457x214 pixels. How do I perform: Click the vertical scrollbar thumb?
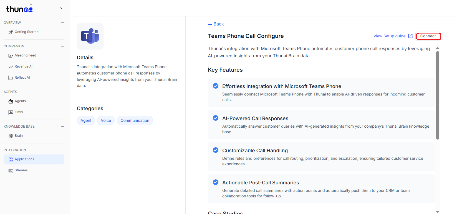coord(438,95)
